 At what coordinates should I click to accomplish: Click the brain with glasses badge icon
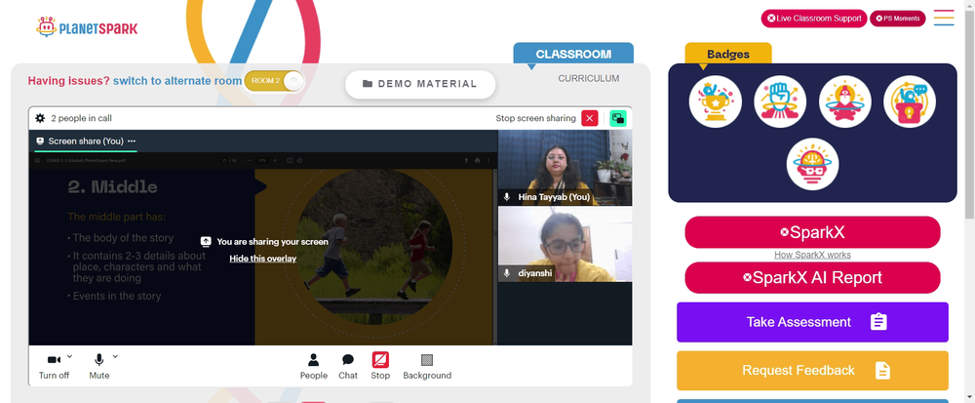(812, 164)
